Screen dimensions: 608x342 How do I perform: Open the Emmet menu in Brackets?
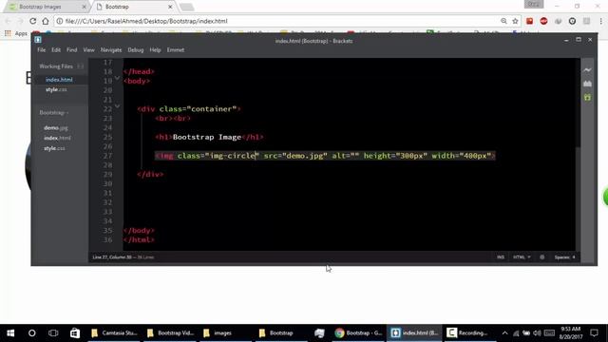[x=176, y=50]
